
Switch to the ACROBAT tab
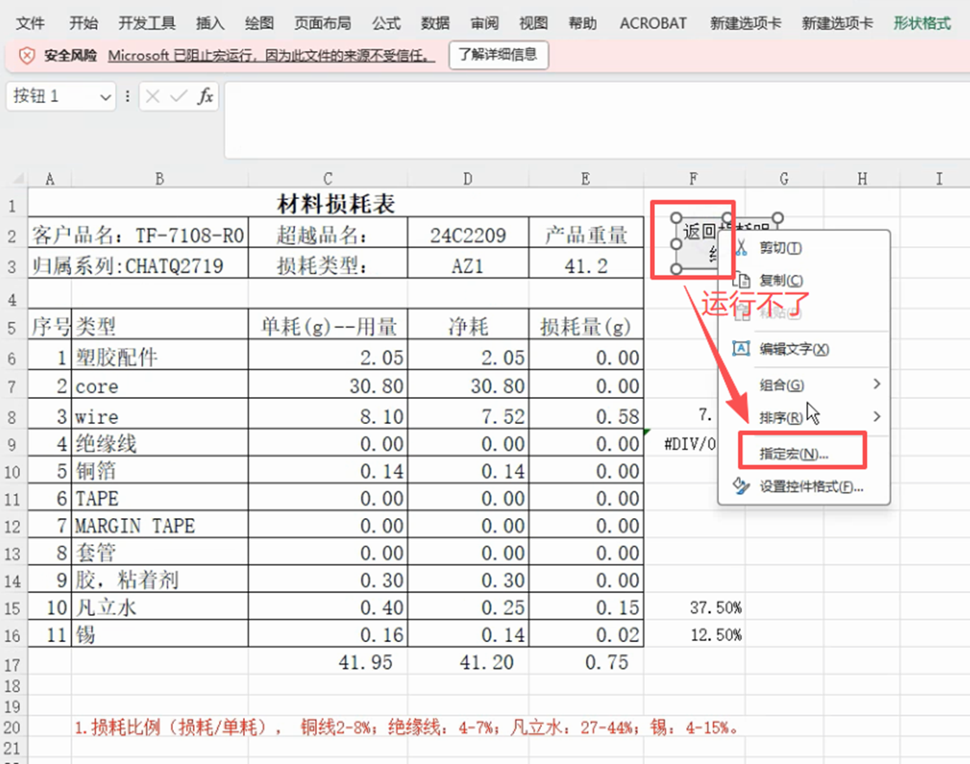(653, 23)
